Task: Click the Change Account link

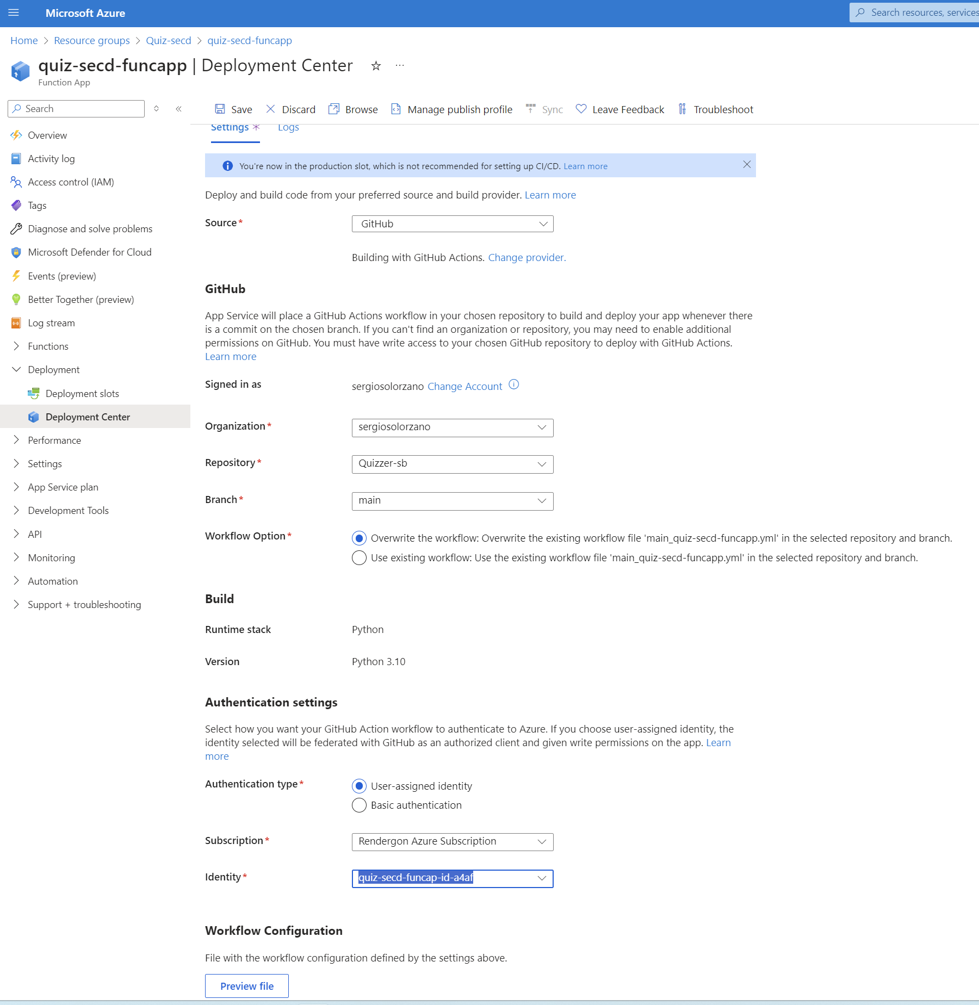Action: pyautogui.click(x=465, y=387)
